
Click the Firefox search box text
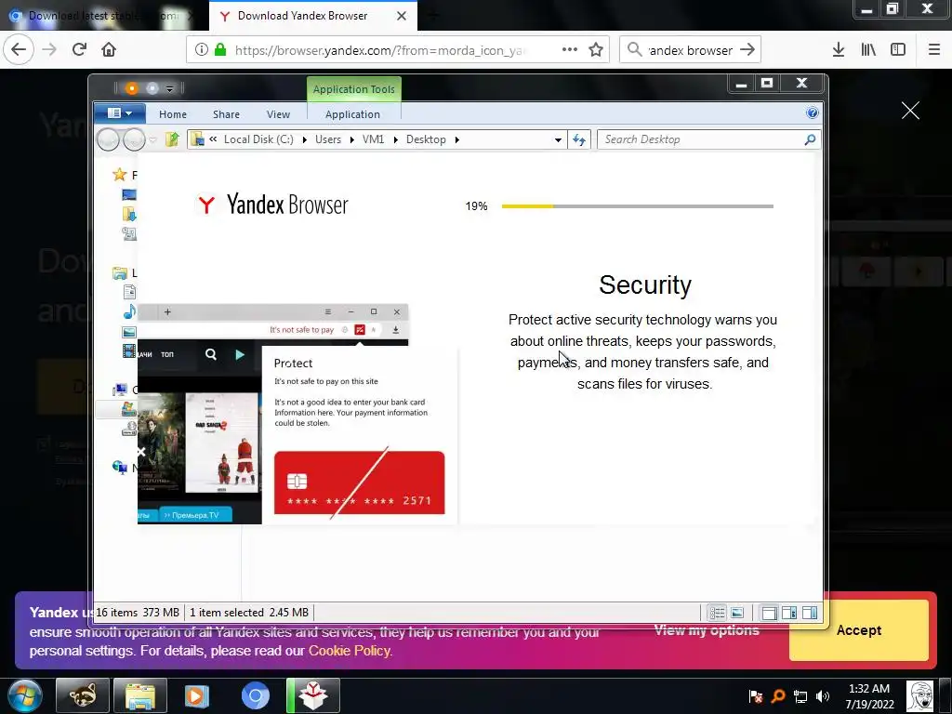691,50
